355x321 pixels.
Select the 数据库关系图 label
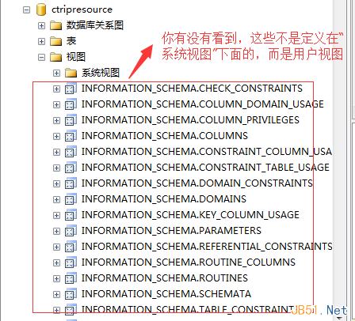94,25
